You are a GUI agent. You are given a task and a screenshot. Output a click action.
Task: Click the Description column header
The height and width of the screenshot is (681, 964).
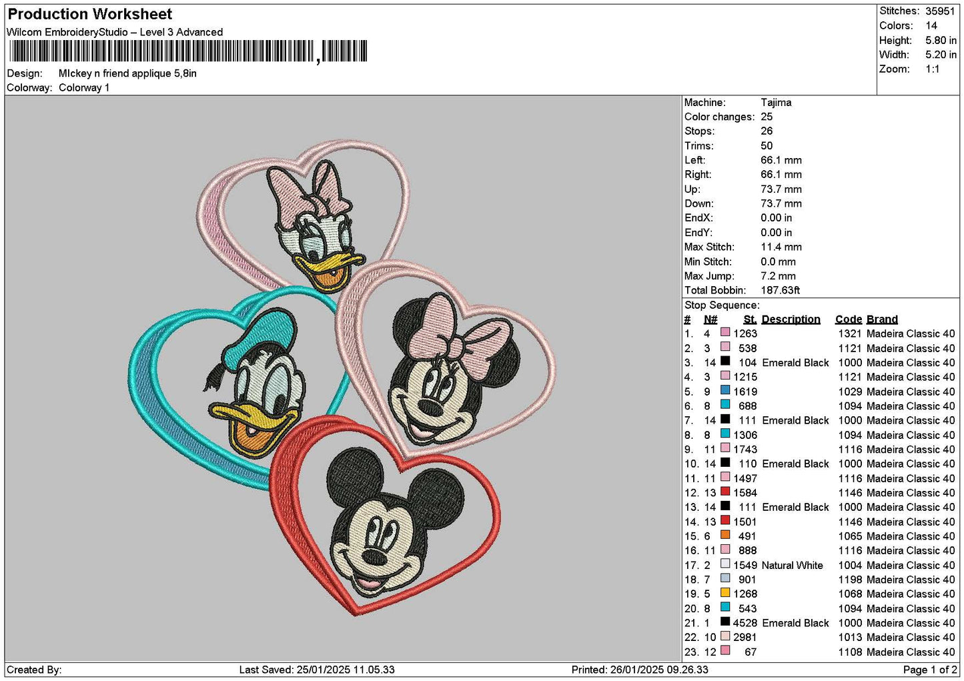(x=791, y=319)
